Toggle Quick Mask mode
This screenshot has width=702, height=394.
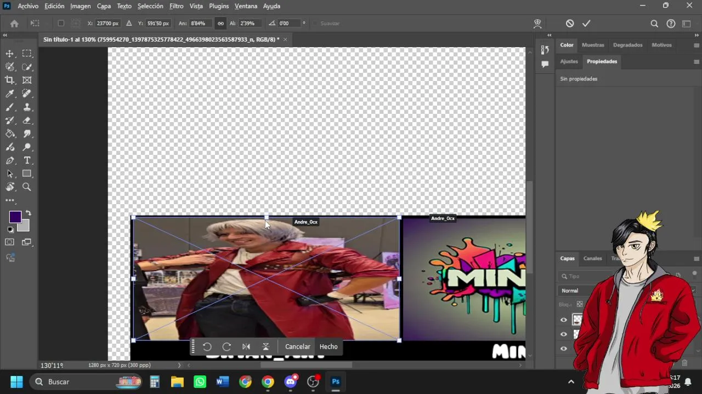tap(10, 242)
